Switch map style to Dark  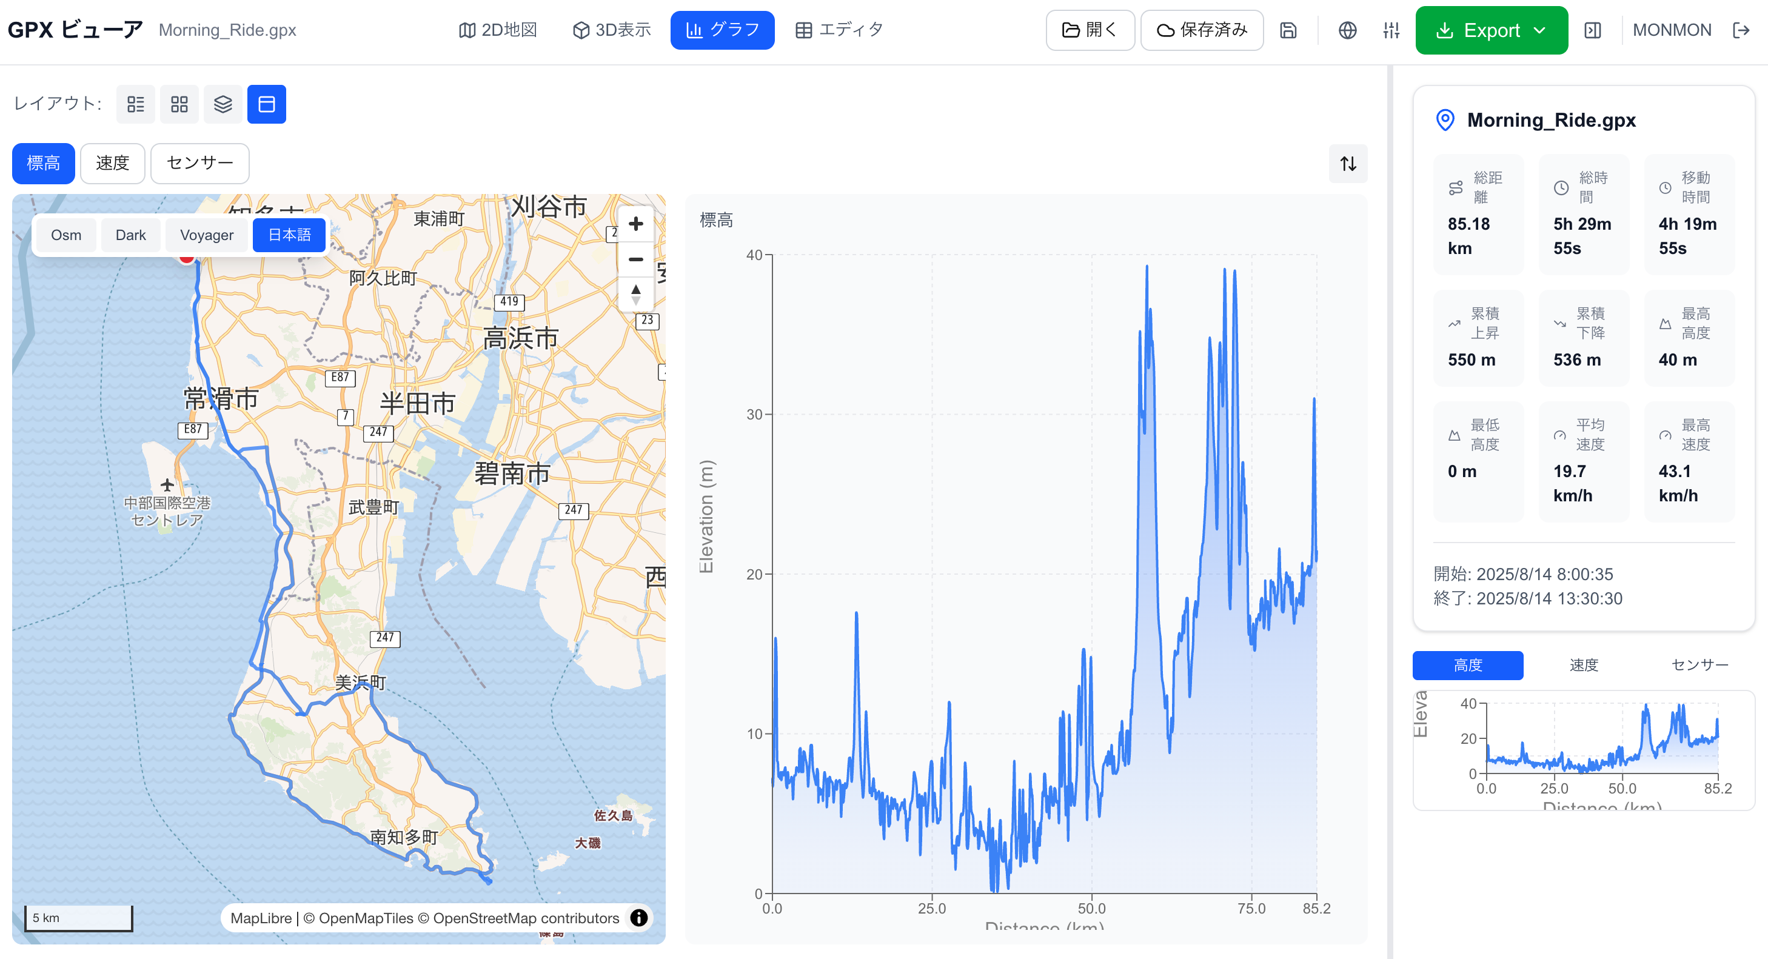pos(130,235)
